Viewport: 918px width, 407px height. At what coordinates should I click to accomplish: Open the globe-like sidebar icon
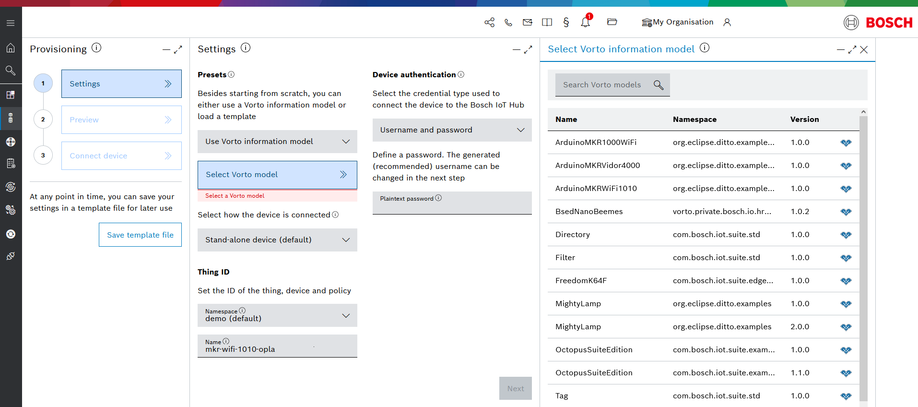pos(11,142)
